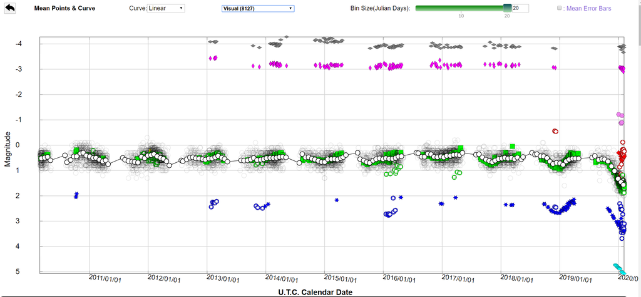Click the 2013/01/01 date axis label
This screenshot has width=641, height=297.
(223, 279)
